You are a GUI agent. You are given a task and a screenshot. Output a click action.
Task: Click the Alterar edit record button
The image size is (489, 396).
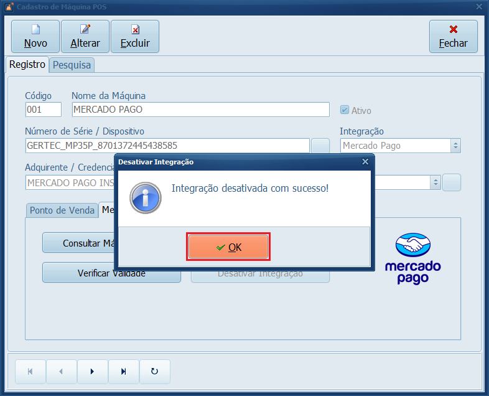[85, 36]
